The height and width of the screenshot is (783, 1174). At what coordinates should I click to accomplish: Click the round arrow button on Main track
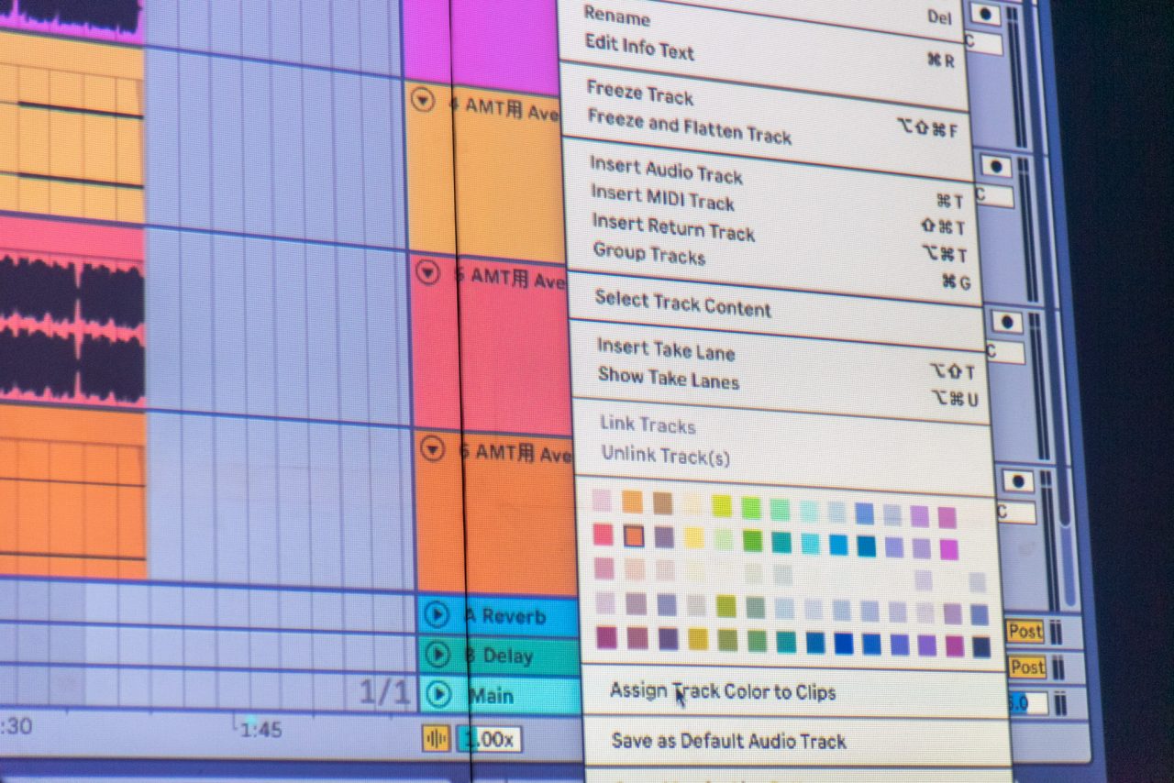(x=438, y=695)
